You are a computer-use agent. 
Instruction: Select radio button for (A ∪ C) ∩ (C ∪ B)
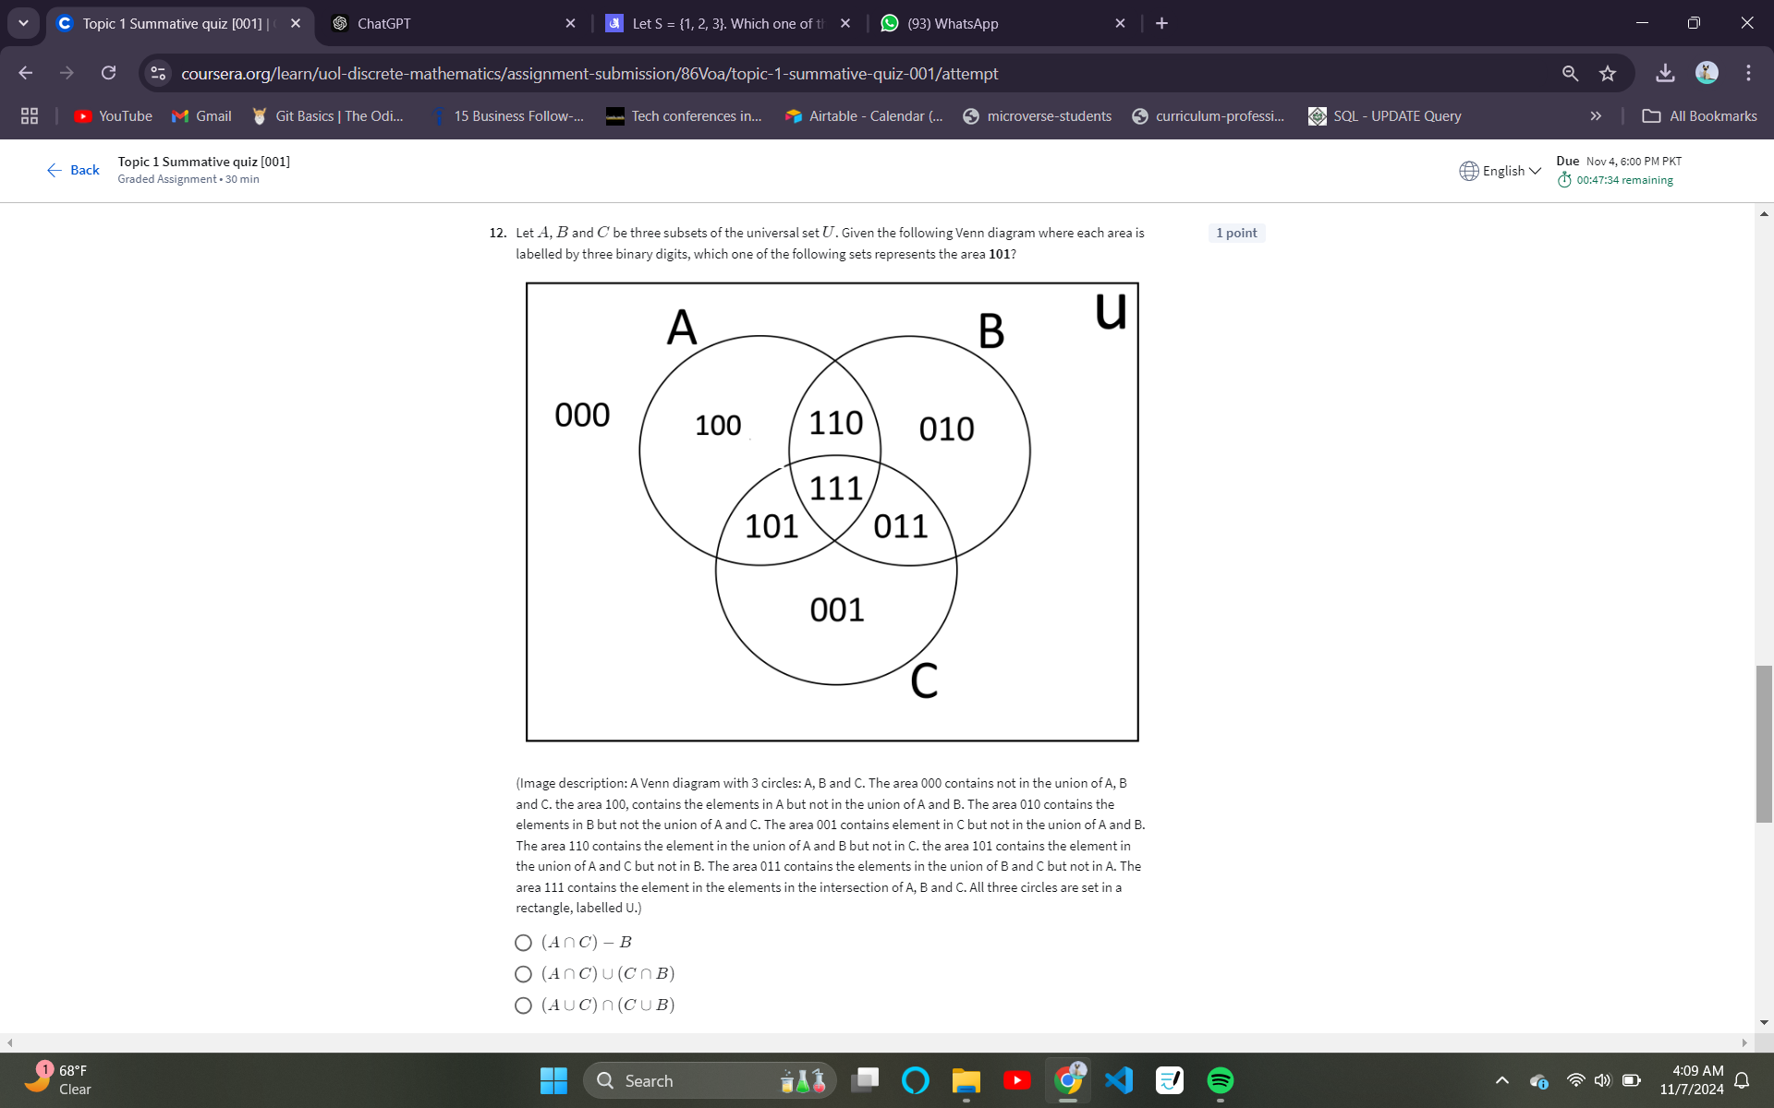coord(521,1004)
